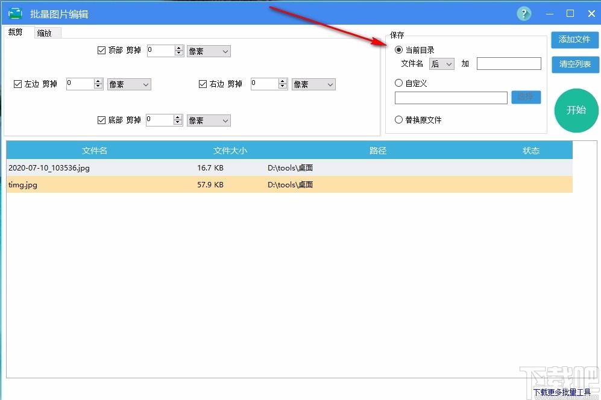The height and width of the screenshot is (400, 601).
Task: Increase the 右边 剪掉 value with up arrow
Action: 283,81
